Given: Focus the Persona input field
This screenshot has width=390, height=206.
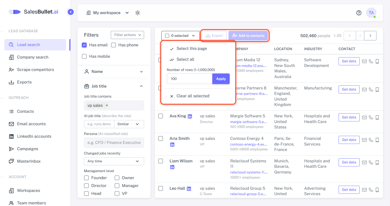Looking at the screenshot, I should coord(114,143).
